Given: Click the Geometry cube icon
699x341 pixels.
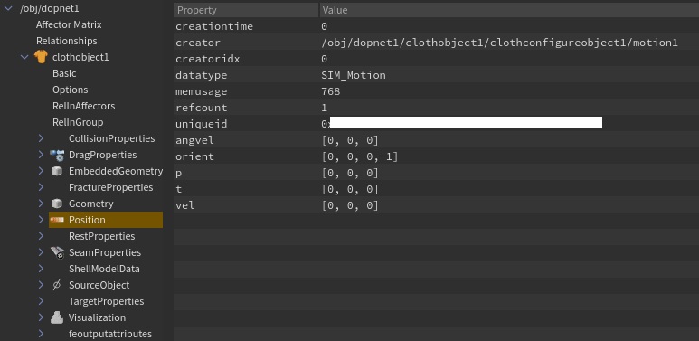Looking at the screenshot, I should pyautogui.click(x=57, y=204).
